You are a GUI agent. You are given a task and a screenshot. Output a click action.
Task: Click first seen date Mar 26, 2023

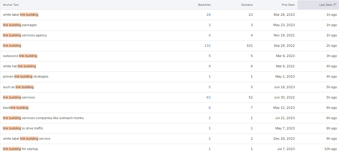point(284,15)
